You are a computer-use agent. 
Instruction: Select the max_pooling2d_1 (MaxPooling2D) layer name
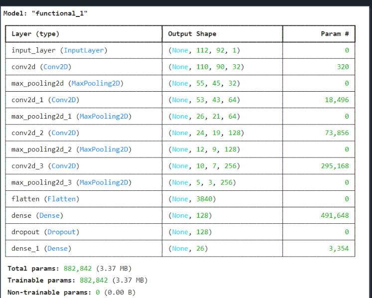click(x=72, y=117)
